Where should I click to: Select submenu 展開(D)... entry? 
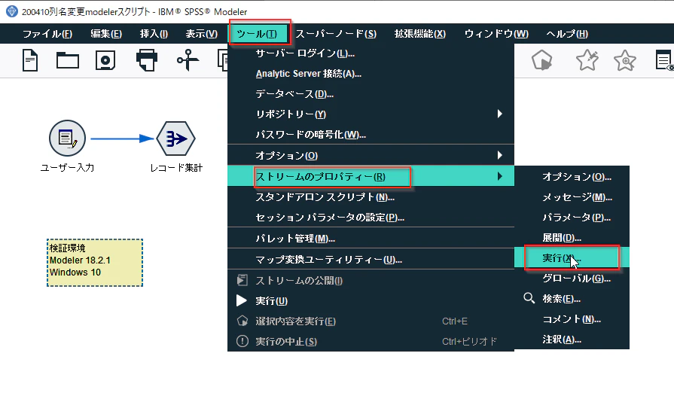572,238
